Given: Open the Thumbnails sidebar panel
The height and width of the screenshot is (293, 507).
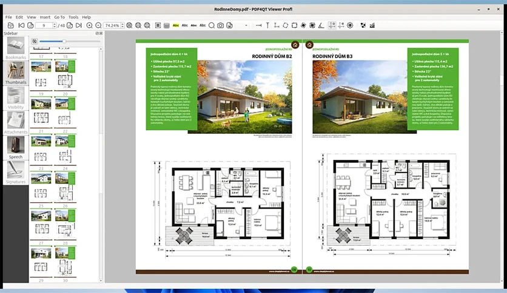Looking at the screenshot, I should (x=16, y=73).
